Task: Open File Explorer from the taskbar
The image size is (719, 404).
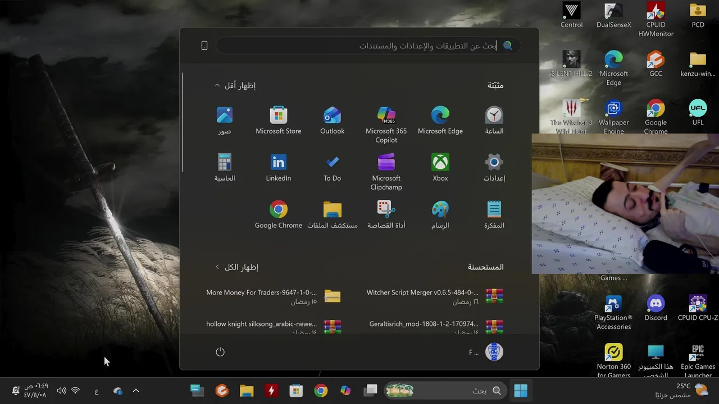Action: (247, 391)
